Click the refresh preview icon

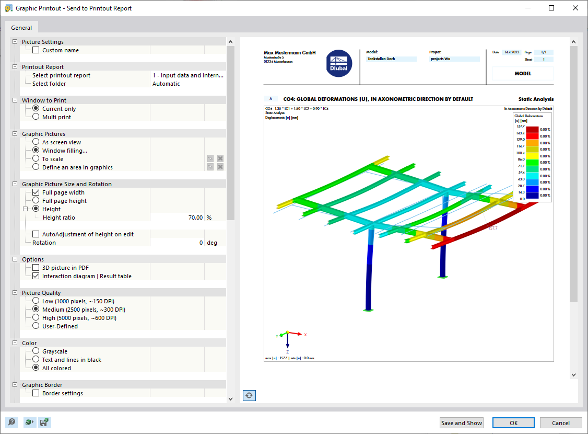click(249, 395)
